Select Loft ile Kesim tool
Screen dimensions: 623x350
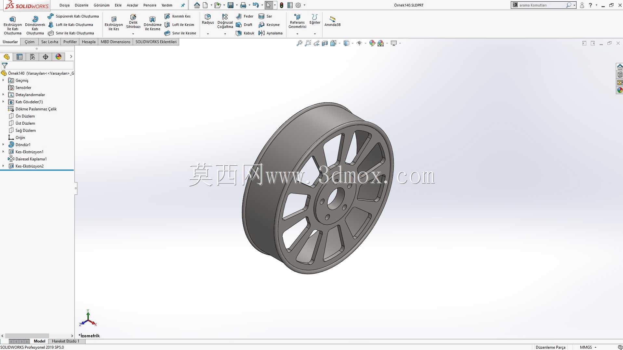(x=179, y=25)
